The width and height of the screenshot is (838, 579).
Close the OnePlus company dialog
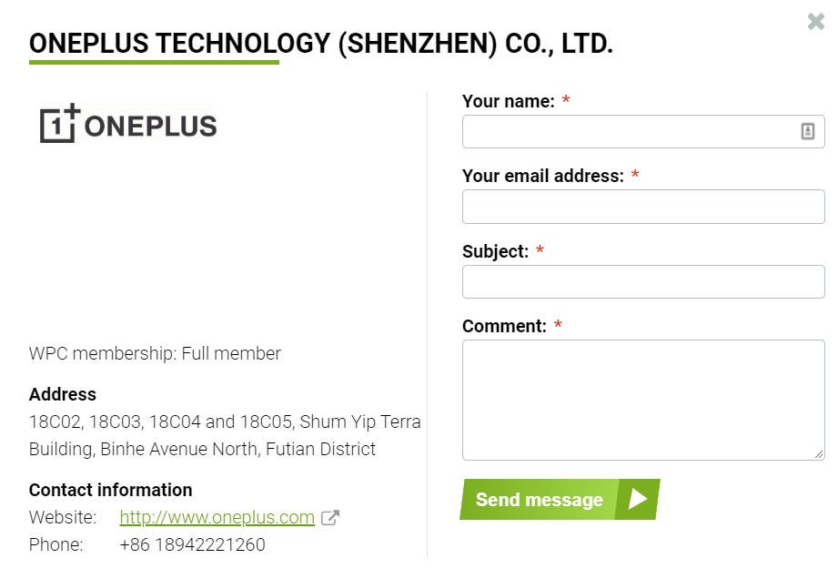coord(816,22)
